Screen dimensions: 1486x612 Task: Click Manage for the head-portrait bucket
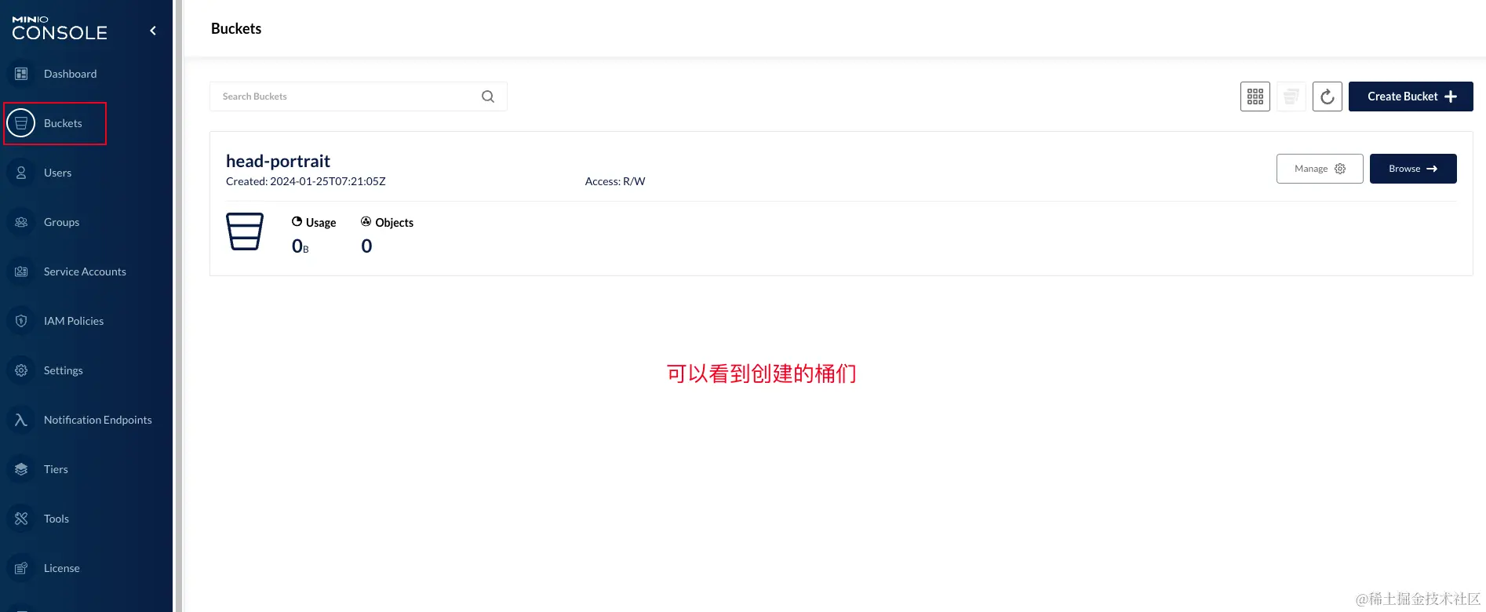[x=1320, y=169]
